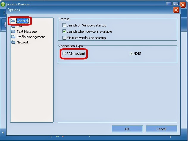Click the signal antenna icon in status bar

[x=3, y=133]
